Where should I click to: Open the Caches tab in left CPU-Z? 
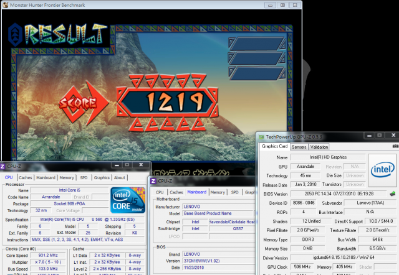pos(25,178)
